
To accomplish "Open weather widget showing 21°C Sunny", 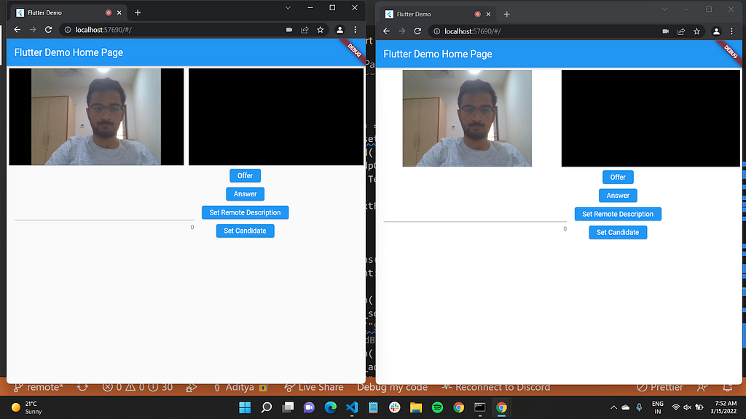I will (x=27, y=407).
